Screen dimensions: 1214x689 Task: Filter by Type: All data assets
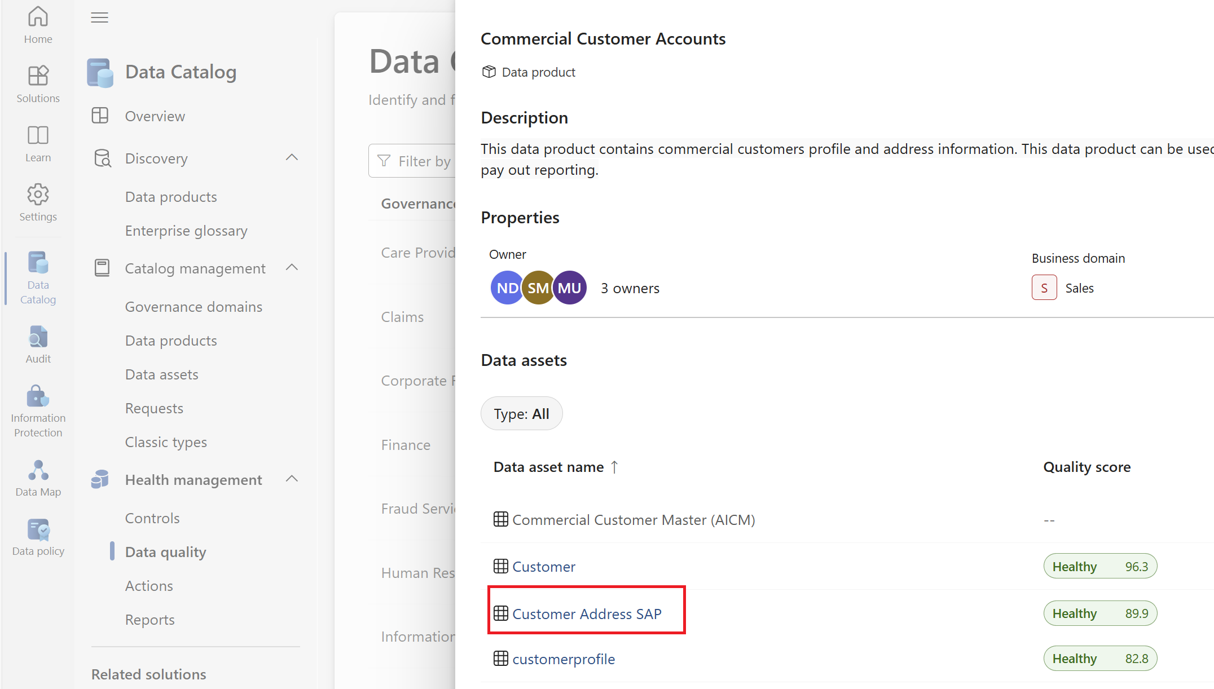(x=521, y=413)
